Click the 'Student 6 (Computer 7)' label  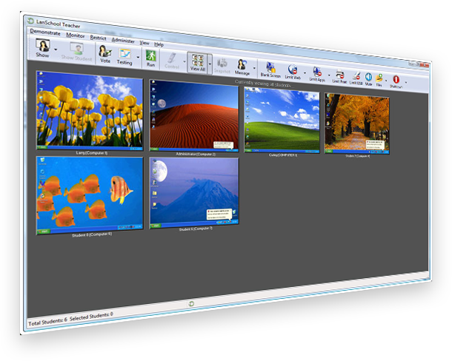pyautogui.click(x=196, y=229)
